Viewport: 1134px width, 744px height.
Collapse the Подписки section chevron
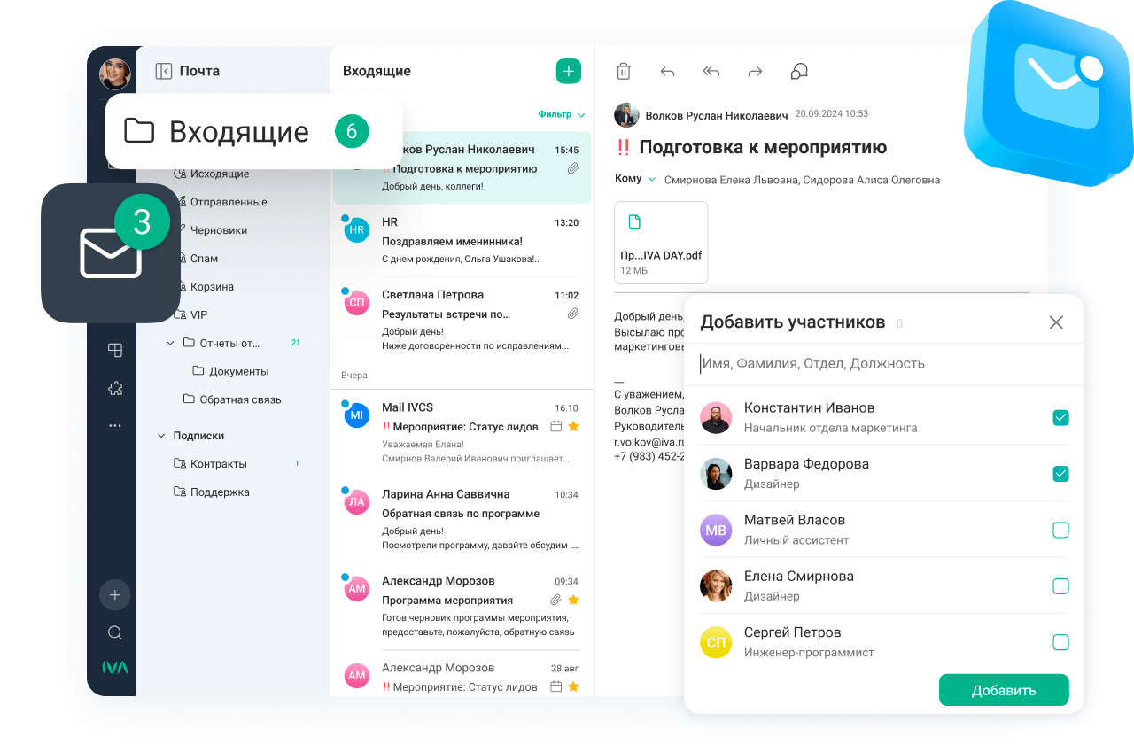click(161, 436)
